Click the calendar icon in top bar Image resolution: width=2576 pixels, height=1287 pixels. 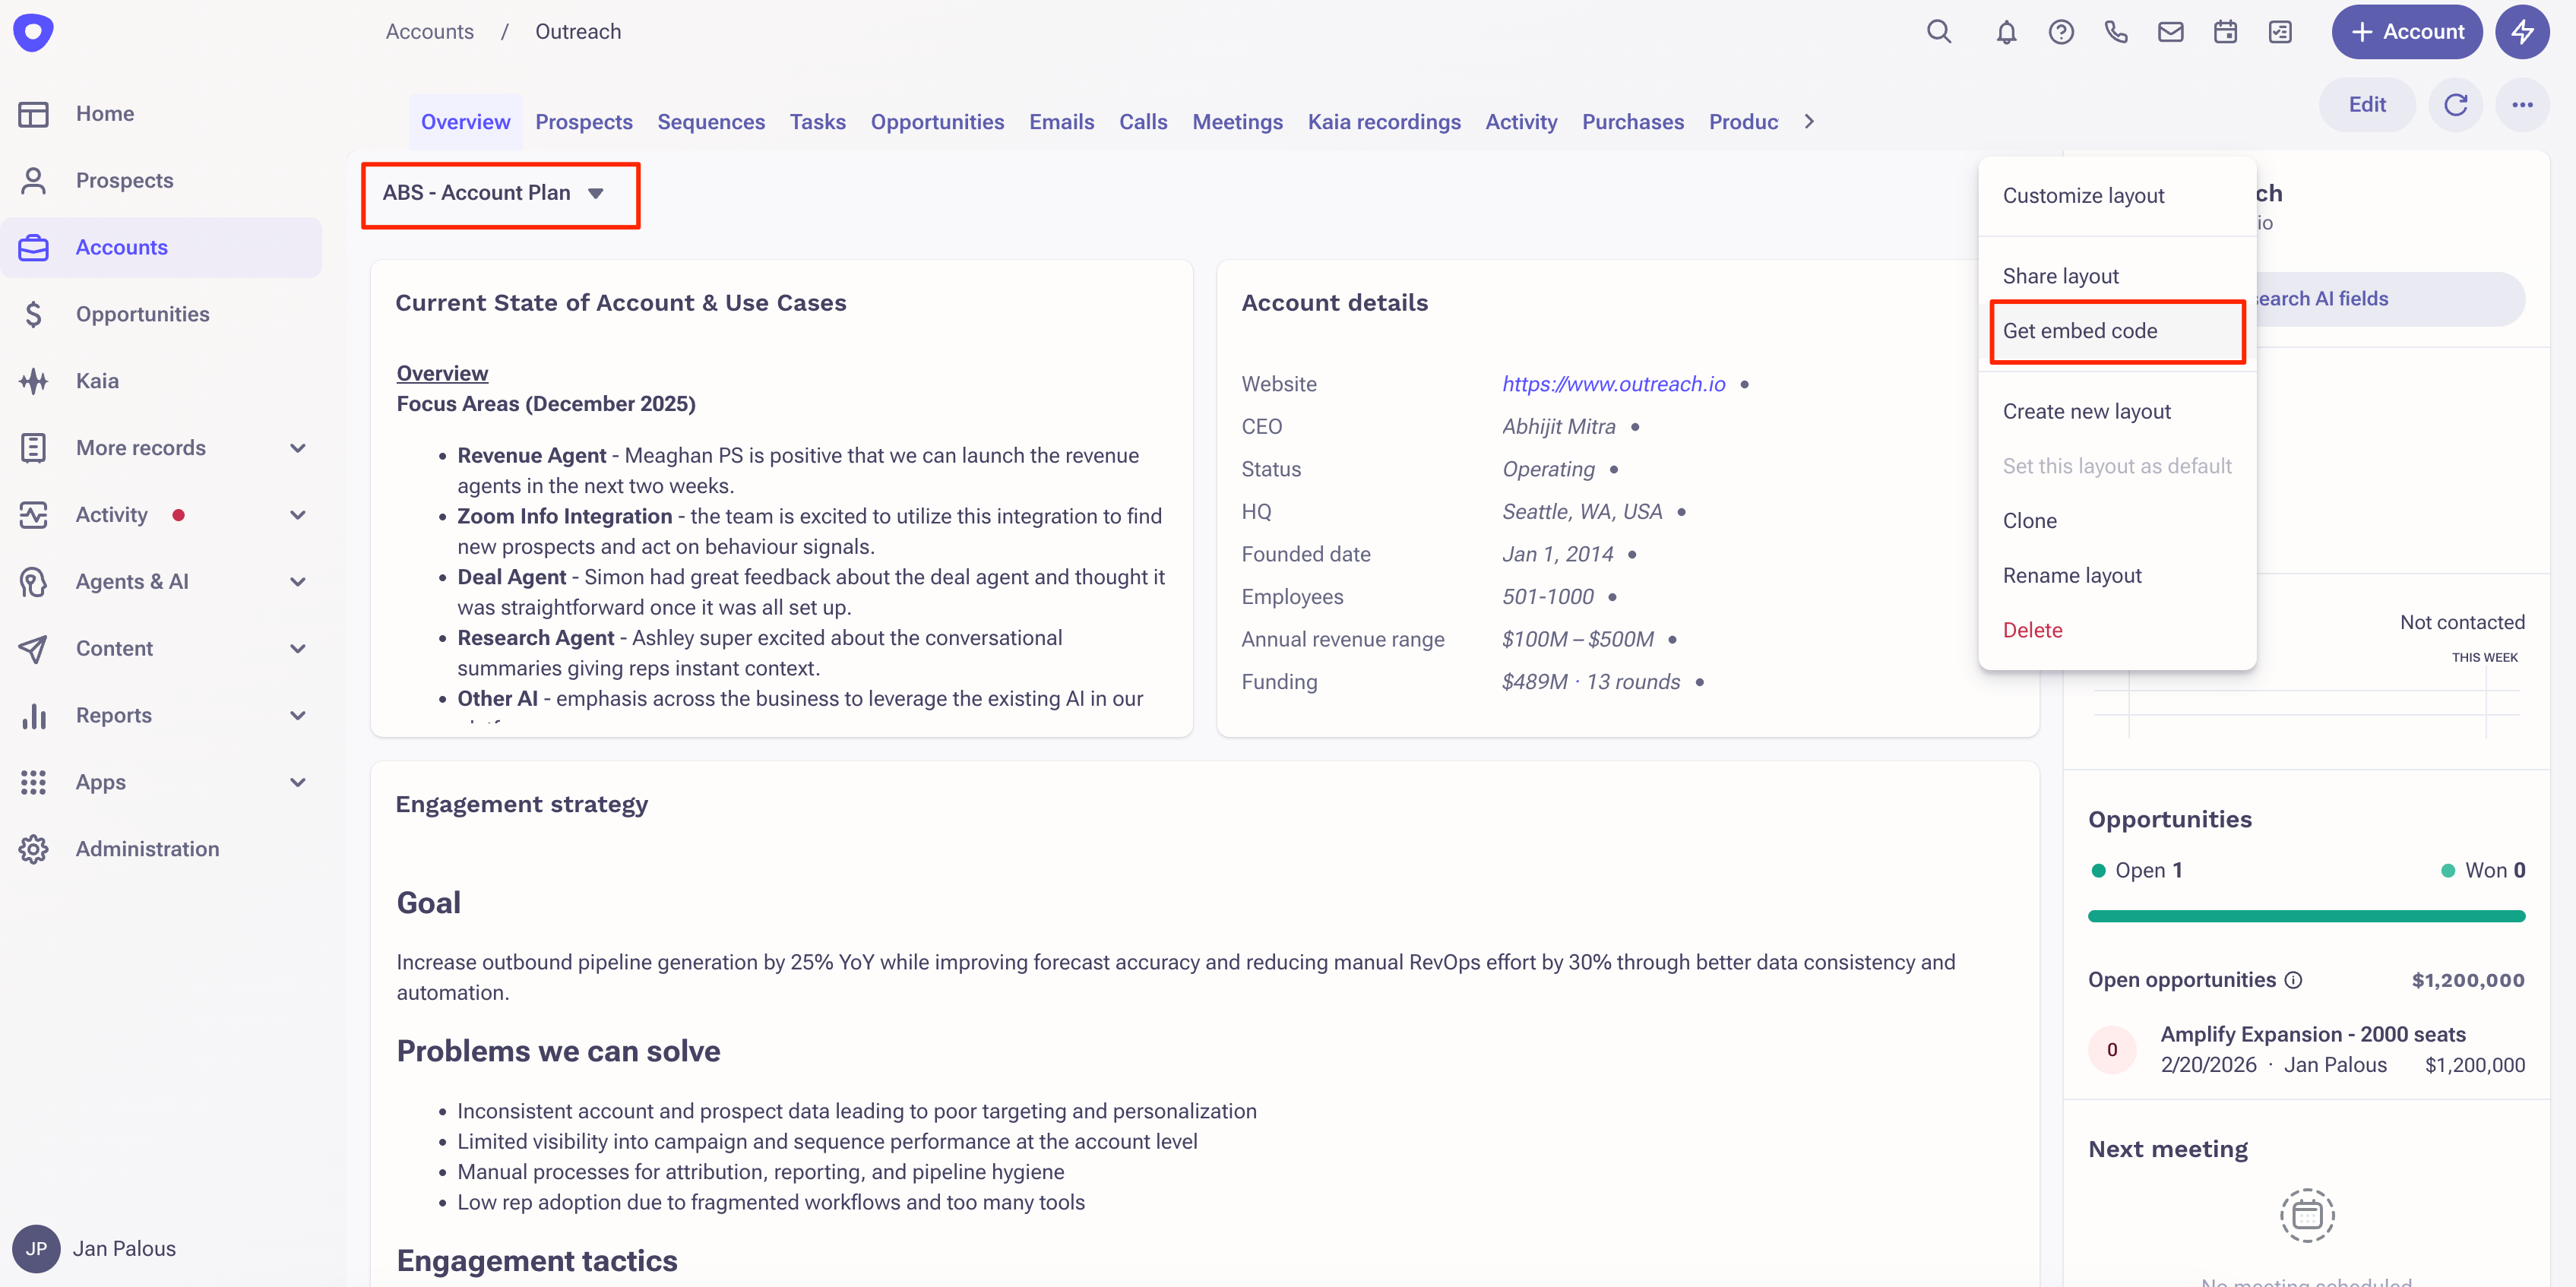[x=2225, y=32]
